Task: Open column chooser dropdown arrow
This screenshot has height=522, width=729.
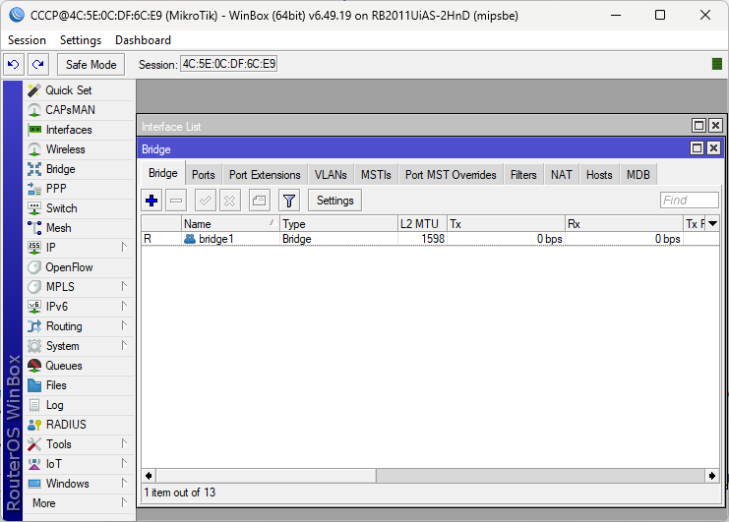Action: tap(712, 224)
